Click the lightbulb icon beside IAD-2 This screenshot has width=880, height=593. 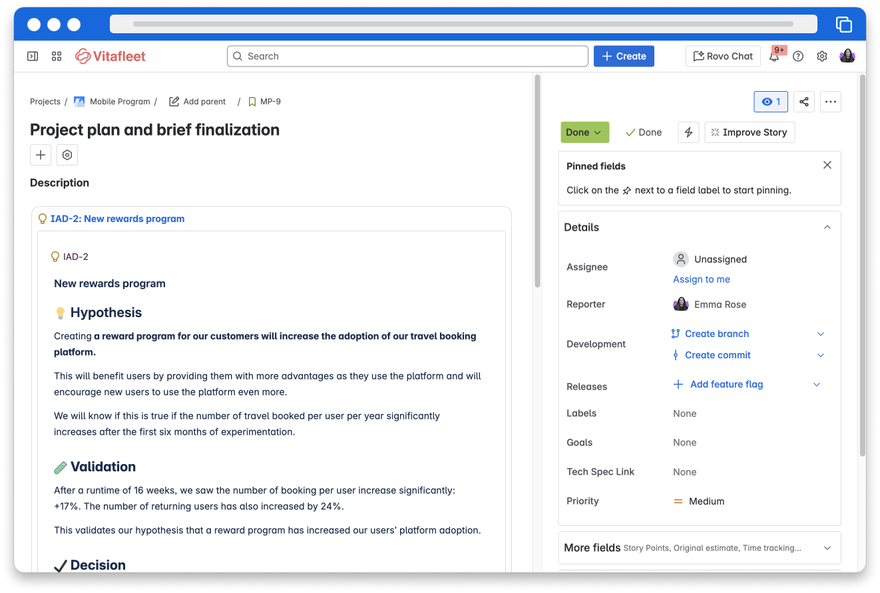click(x=55, y=257)
